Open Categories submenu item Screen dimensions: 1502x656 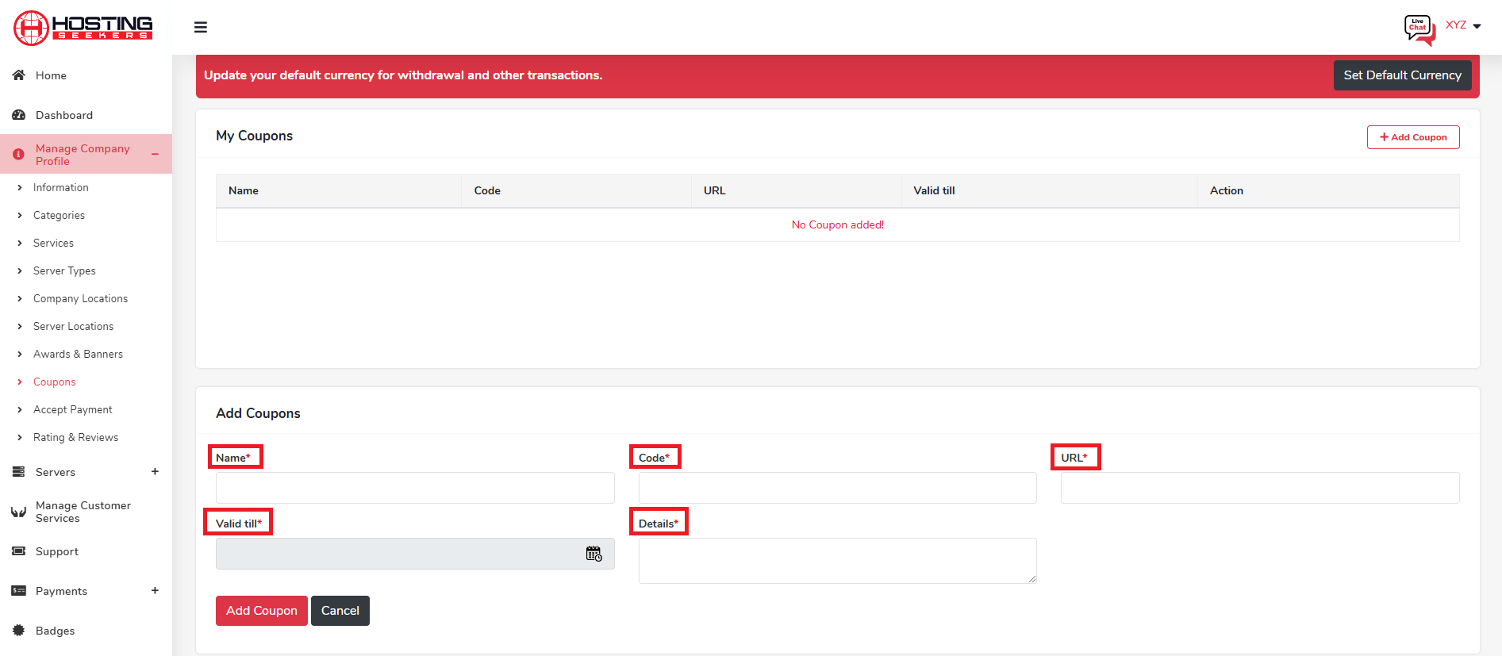tap(59, 215)
